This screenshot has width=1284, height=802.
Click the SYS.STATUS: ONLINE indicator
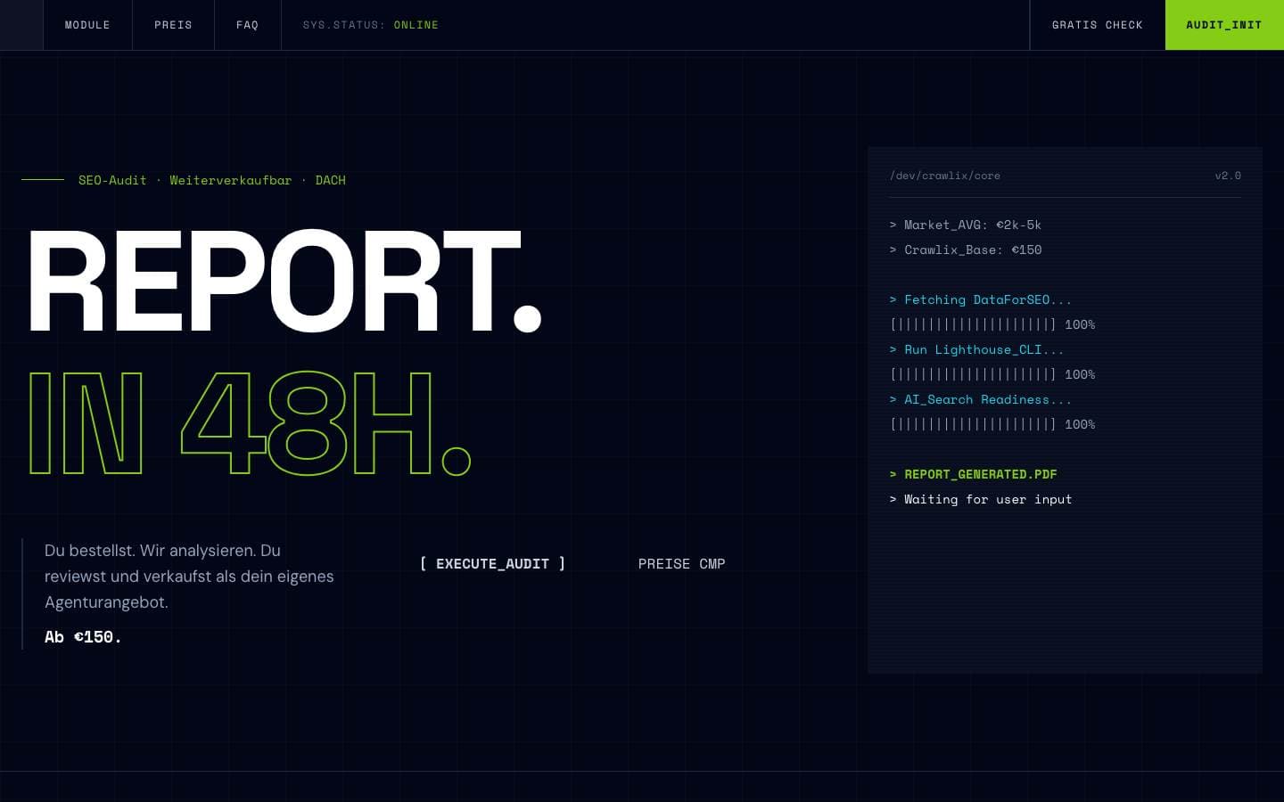pos(370,25)
